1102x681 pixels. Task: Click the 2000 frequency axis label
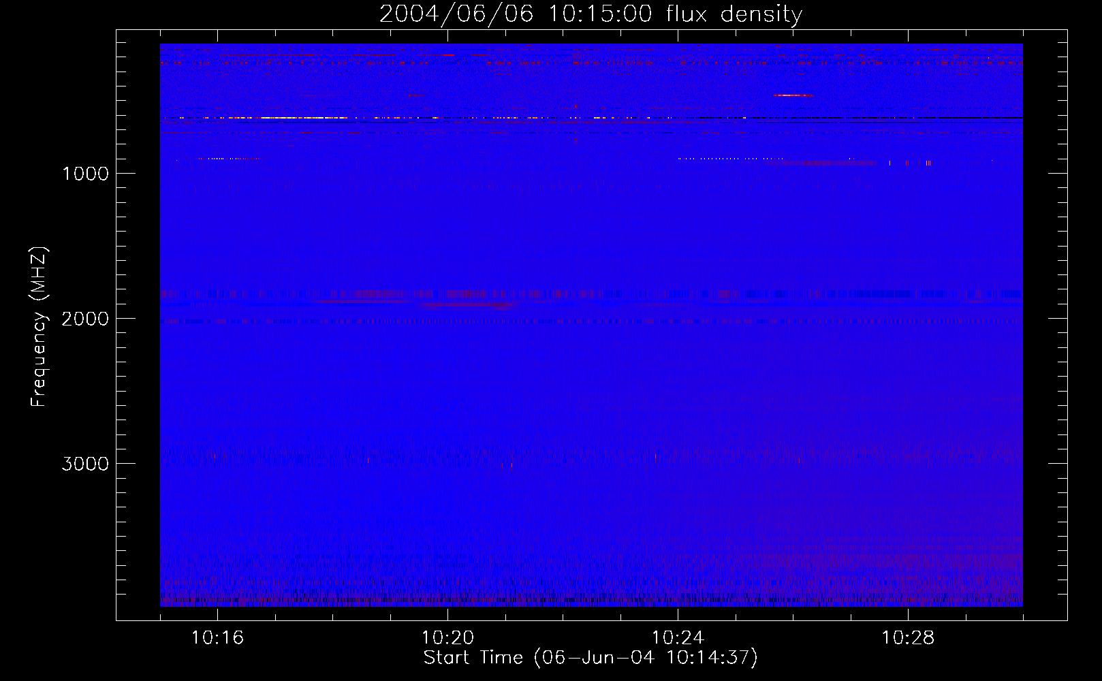pos(85,319)
